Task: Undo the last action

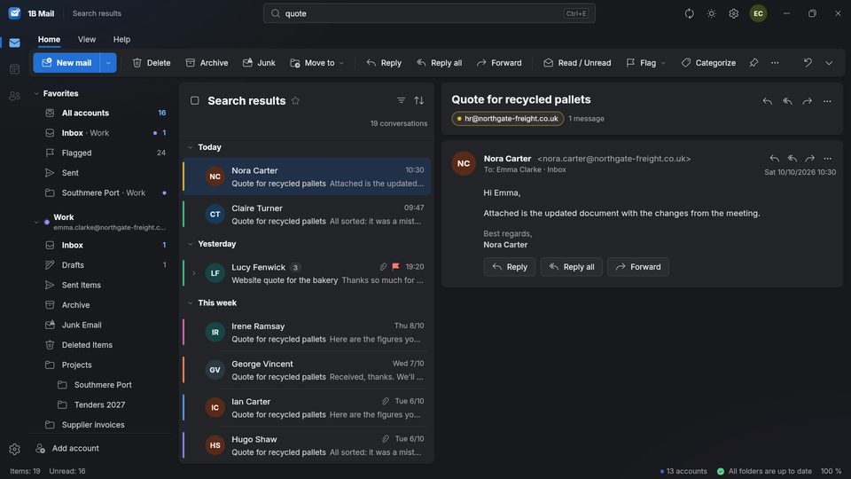Action: pos(808,63)
